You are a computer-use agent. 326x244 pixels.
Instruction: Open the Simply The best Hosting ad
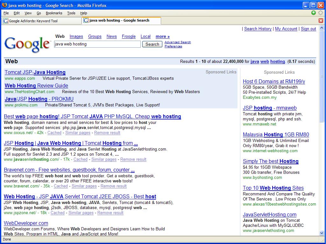pyautogui.click(x=271, y=161)
